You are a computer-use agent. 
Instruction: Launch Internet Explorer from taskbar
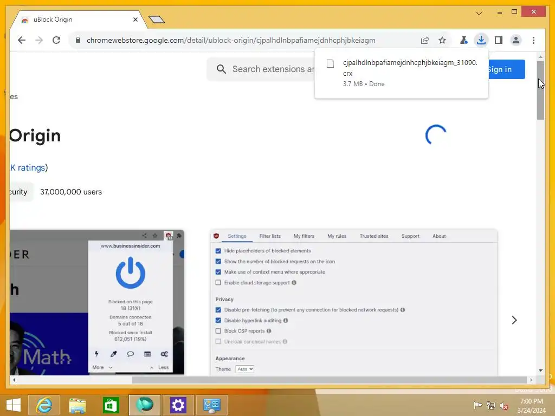point(44,405)
